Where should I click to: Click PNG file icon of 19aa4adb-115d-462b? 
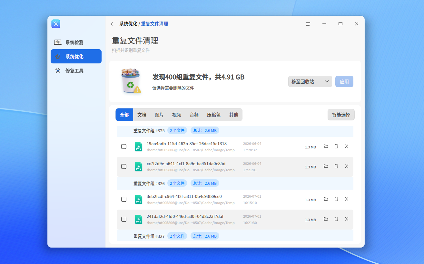(x=139, y=147)
